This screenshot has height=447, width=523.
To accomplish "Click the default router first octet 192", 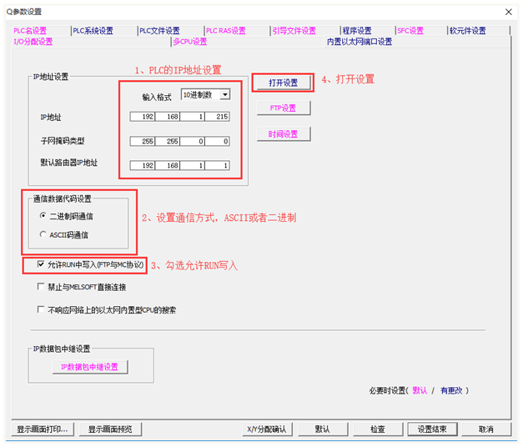I will (x=143, y=165).
